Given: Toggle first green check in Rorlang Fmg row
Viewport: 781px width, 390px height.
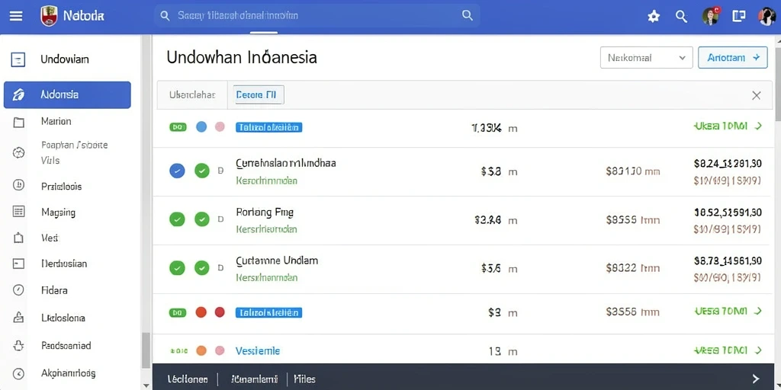Looking at the screenshot, I should (177, 219).
